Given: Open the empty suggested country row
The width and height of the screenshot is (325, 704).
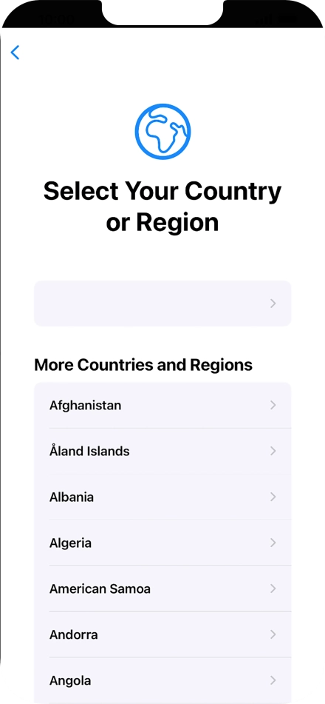Looking at the screenshot, I should coord(162,304).
